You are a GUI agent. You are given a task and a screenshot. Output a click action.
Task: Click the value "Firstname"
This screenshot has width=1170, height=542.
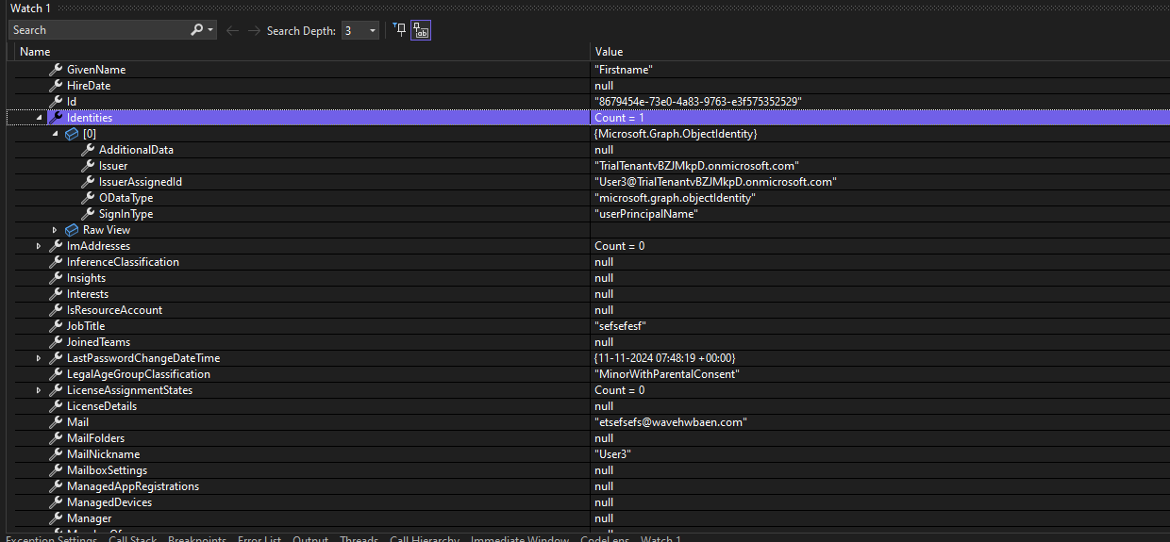[624, 70]
